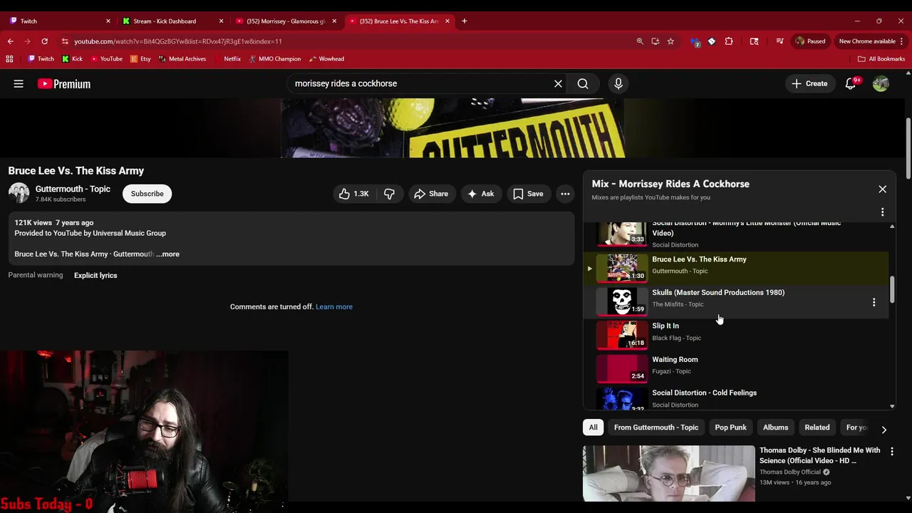The image size is (912, 513).
Task: Share the Bruce Lee video
Action: point(430,194)
